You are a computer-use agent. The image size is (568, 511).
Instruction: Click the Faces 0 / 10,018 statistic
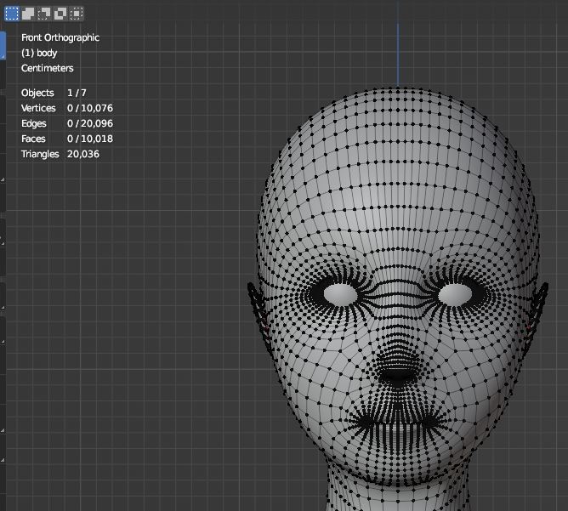[x=67, y=139]
